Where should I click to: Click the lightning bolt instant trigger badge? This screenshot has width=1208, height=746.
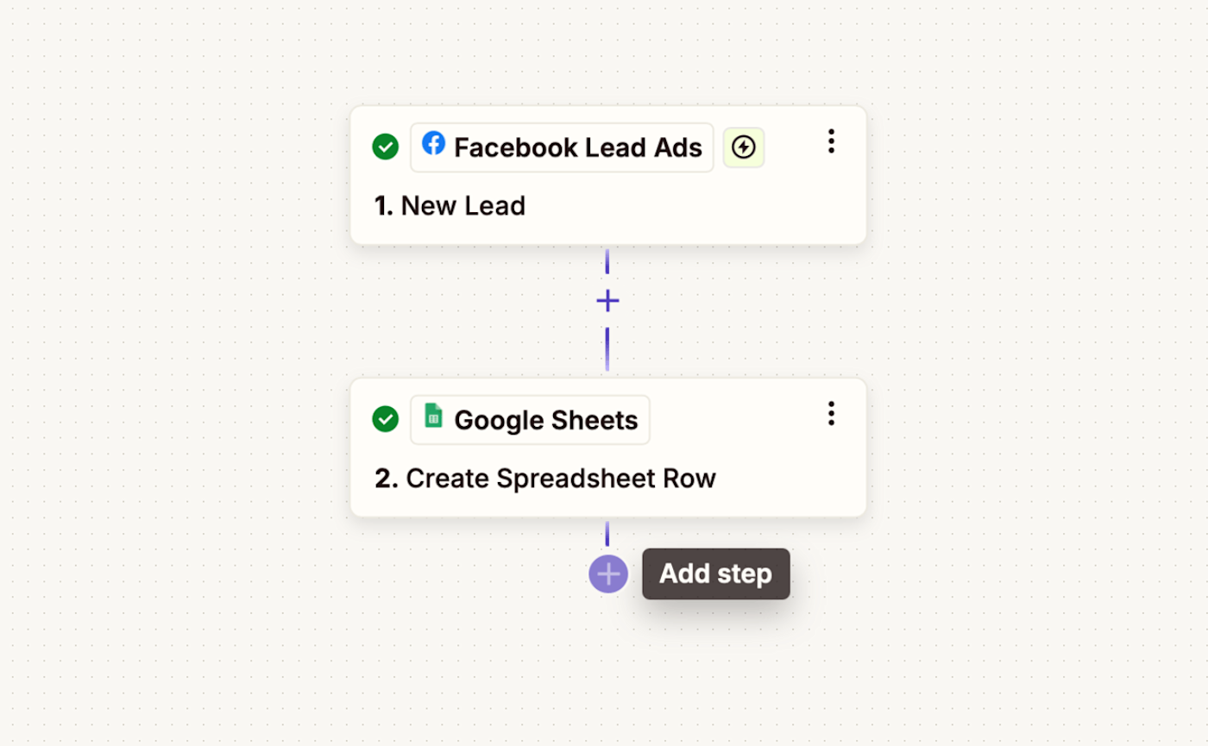tap(743, 147)
